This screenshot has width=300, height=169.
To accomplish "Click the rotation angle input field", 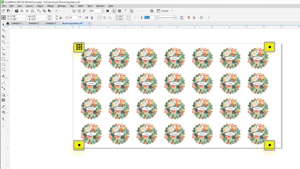I will pyautogui.click(x=73, y=18).
